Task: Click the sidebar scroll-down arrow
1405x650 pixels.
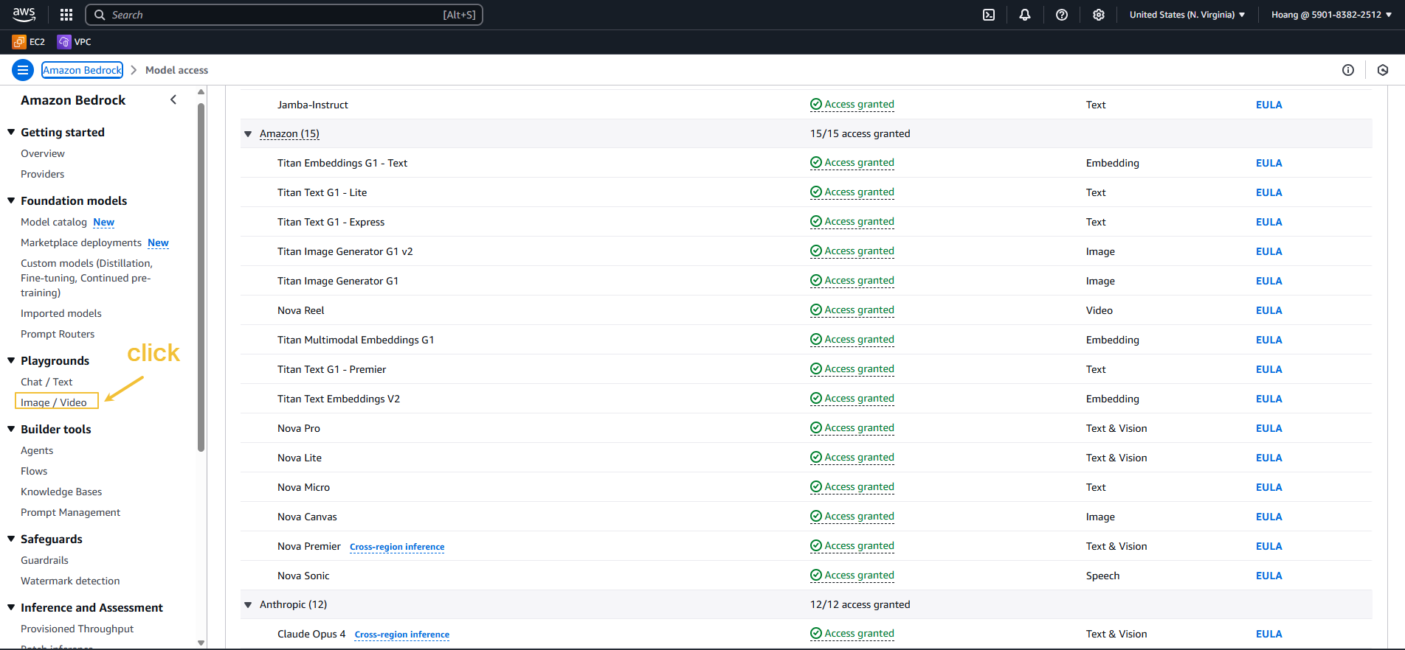Action: [x=201, y=643]
